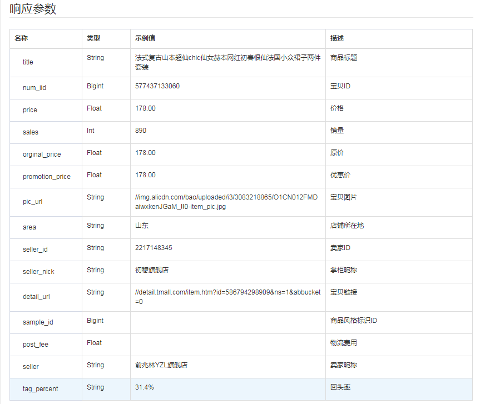Image resolution: width=480 pixels, height=404 pixels.
Task: Click the 价格 description
Action: pos(337,108)
